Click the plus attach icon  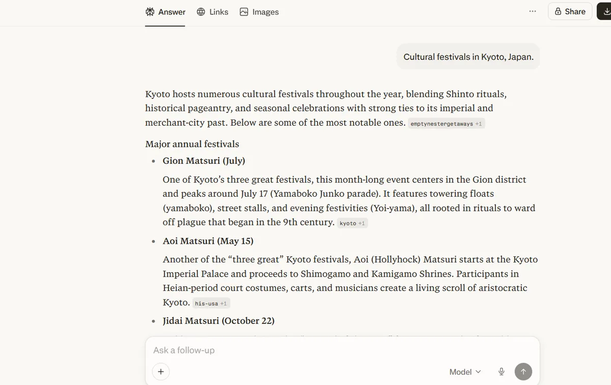coord(160,371)
